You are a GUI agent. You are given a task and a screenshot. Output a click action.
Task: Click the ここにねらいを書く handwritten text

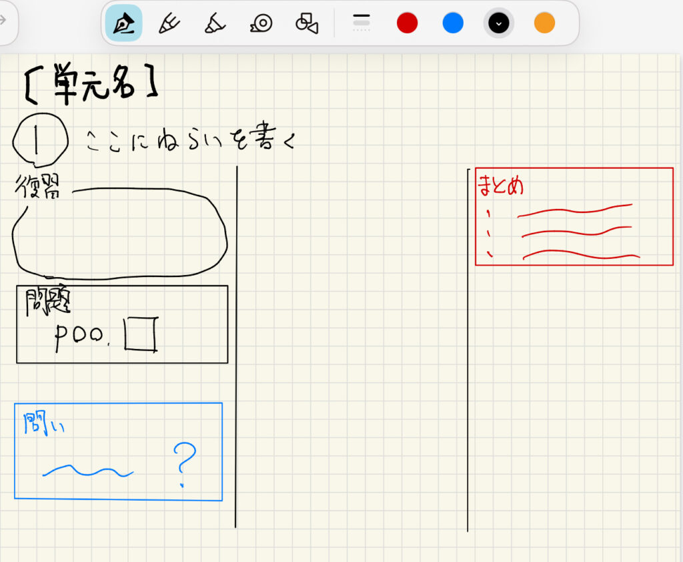coord(189,140)
